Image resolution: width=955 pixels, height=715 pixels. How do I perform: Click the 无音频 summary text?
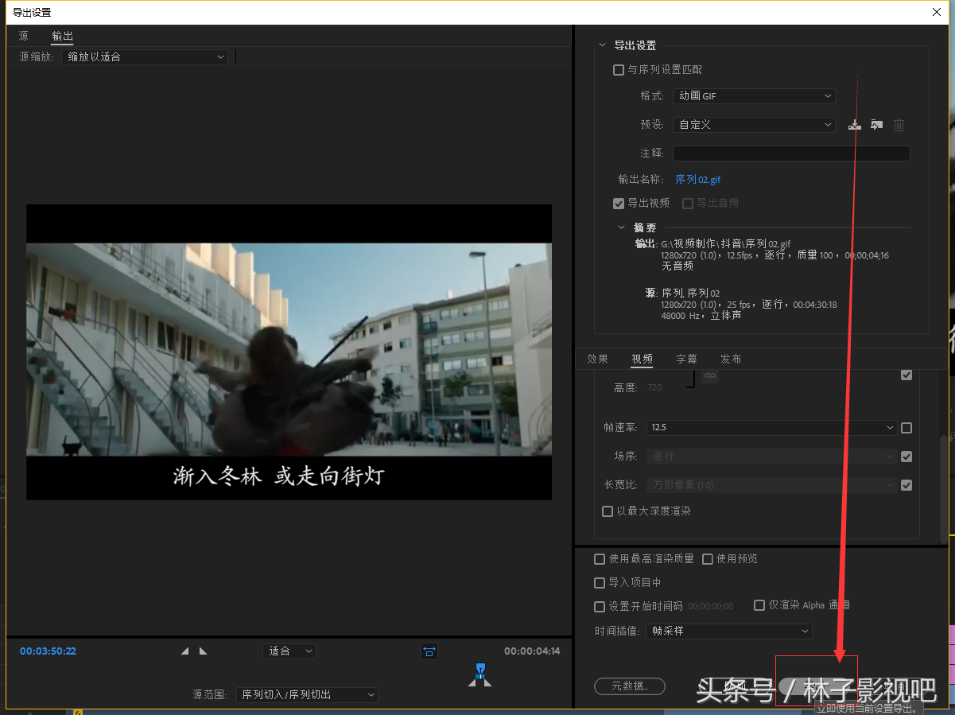click(x=677, y=266)
